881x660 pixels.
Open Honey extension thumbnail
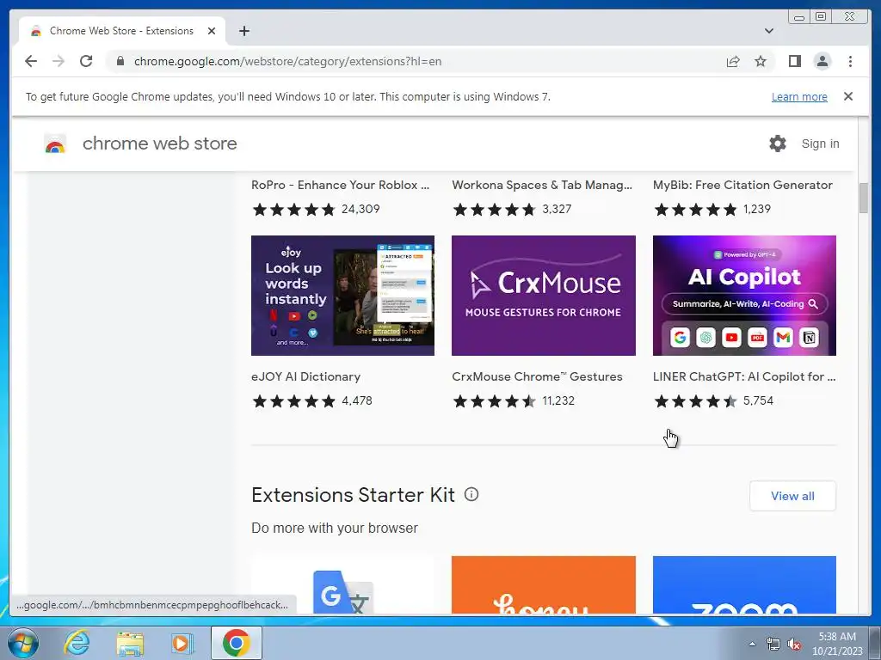(544, 584)
